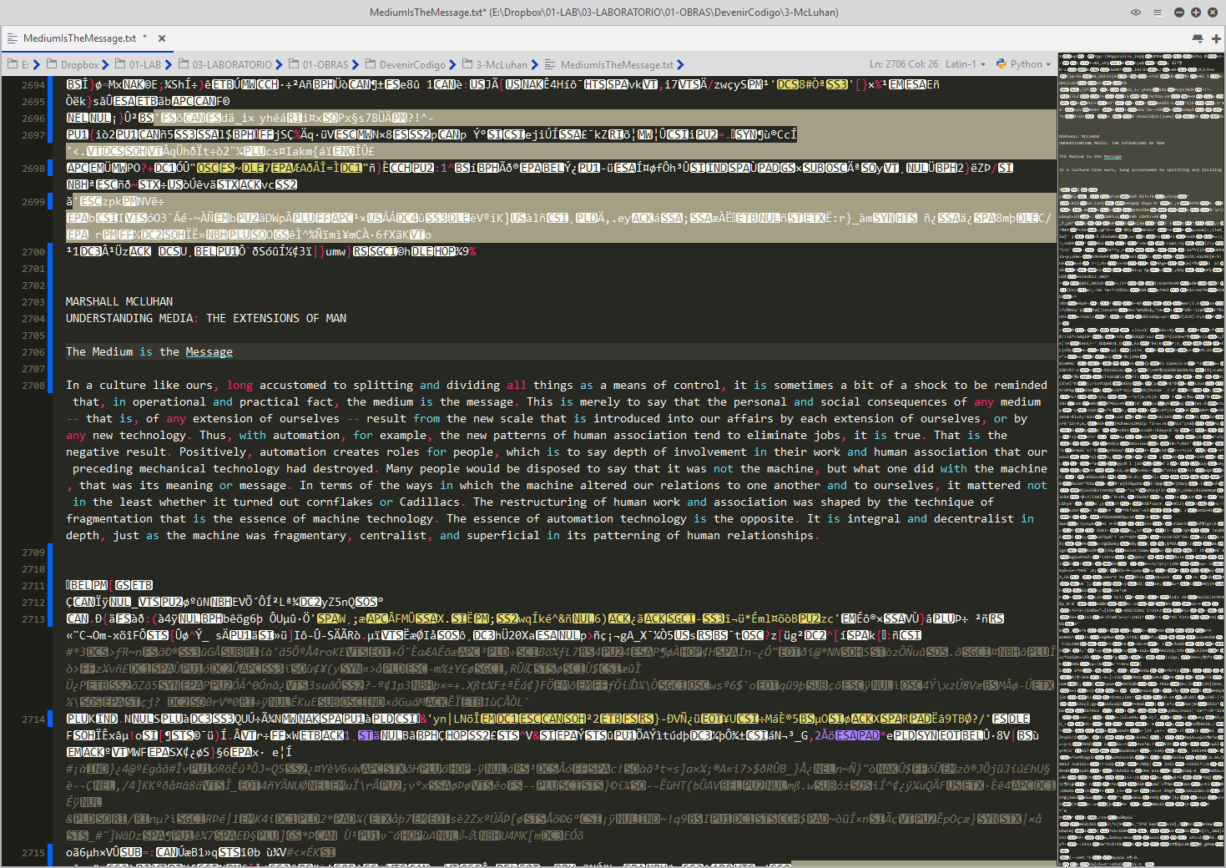Expand the chevron after 01-LAB breadcrumb
Image resolution: width=1226 pixels, height=868 pixels.
[169, 64]
